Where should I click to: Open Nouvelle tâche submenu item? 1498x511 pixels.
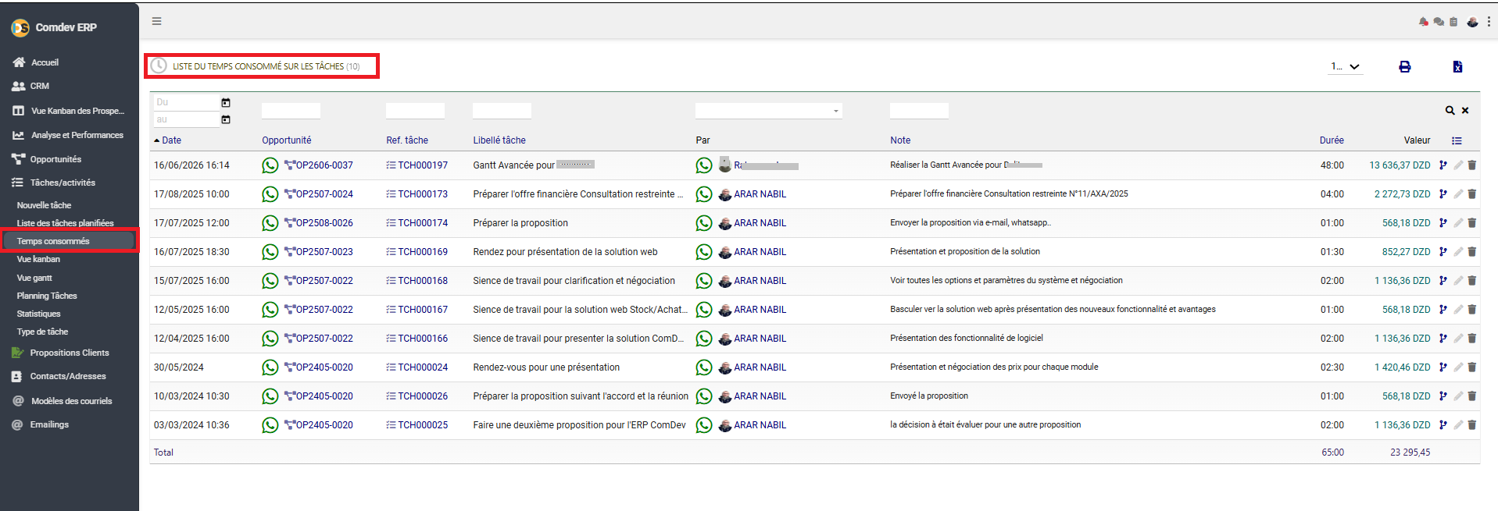click(44, 205)
